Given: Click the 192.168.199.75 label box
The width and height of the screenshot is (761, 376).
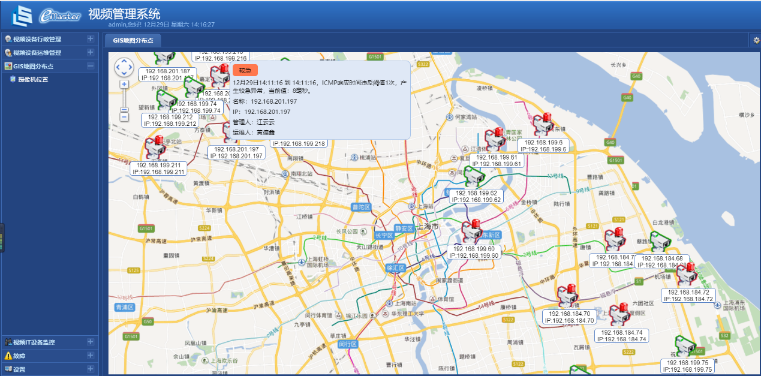Looking at the screenshot, I should [x=688, y=366].
